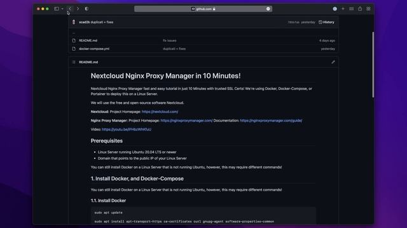Open sidebar dropdown arrow
407x228 pixels.
62,9
